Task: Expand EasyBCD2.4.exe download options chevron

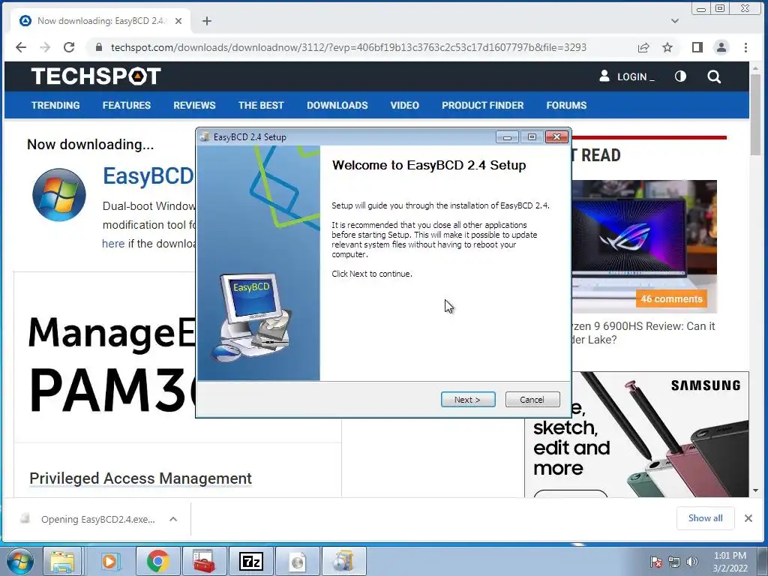Action: coord(173,519)
